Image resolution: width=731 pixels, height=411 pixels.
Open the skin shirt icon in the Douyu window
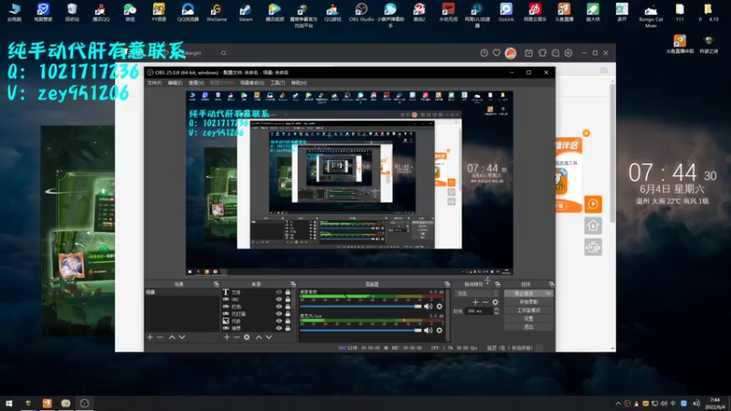coord(542,53)
